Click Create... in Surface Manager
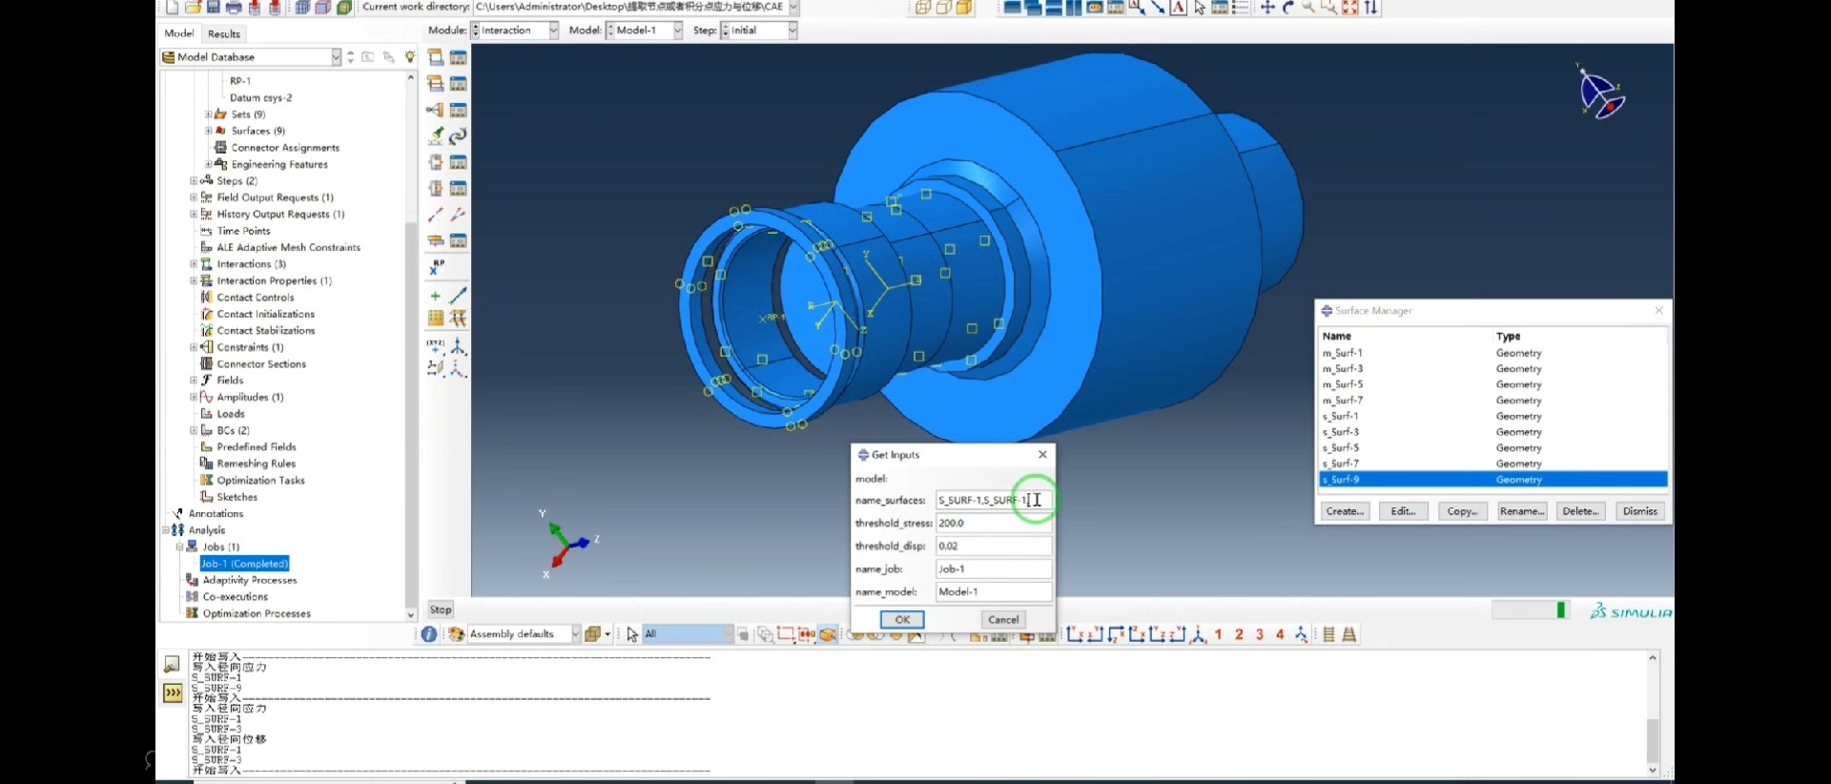1831x784 pixels. point(1345,511)
